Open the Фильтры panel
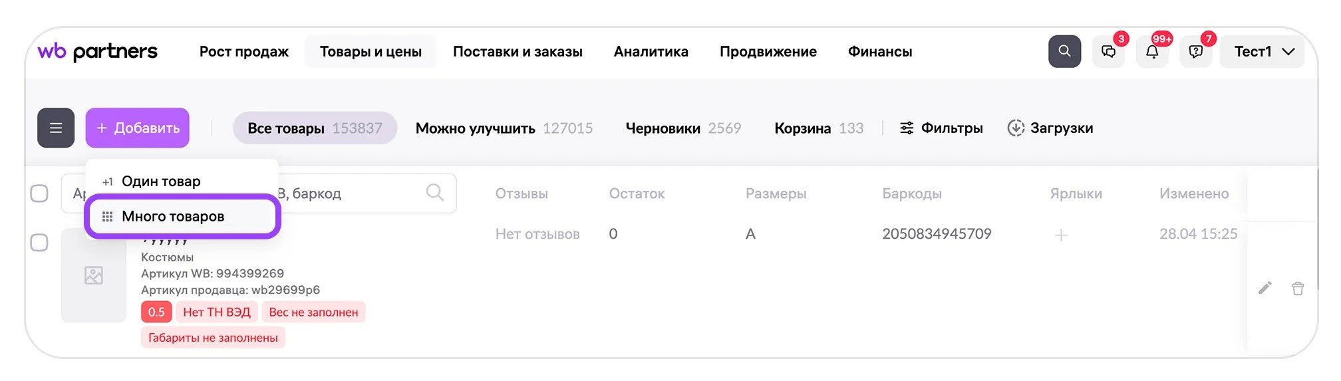Viewport: 1341px width, 381px height. [941, 128]
